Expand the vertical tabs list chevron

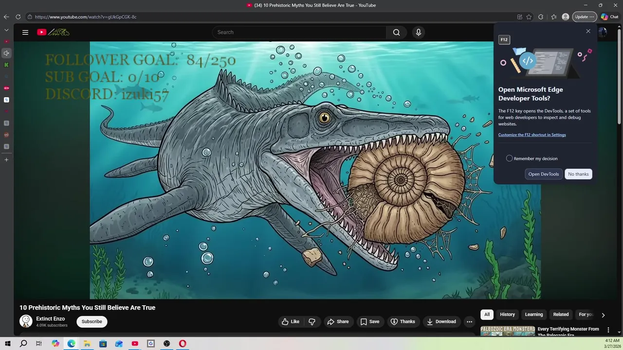coord(6,30)
